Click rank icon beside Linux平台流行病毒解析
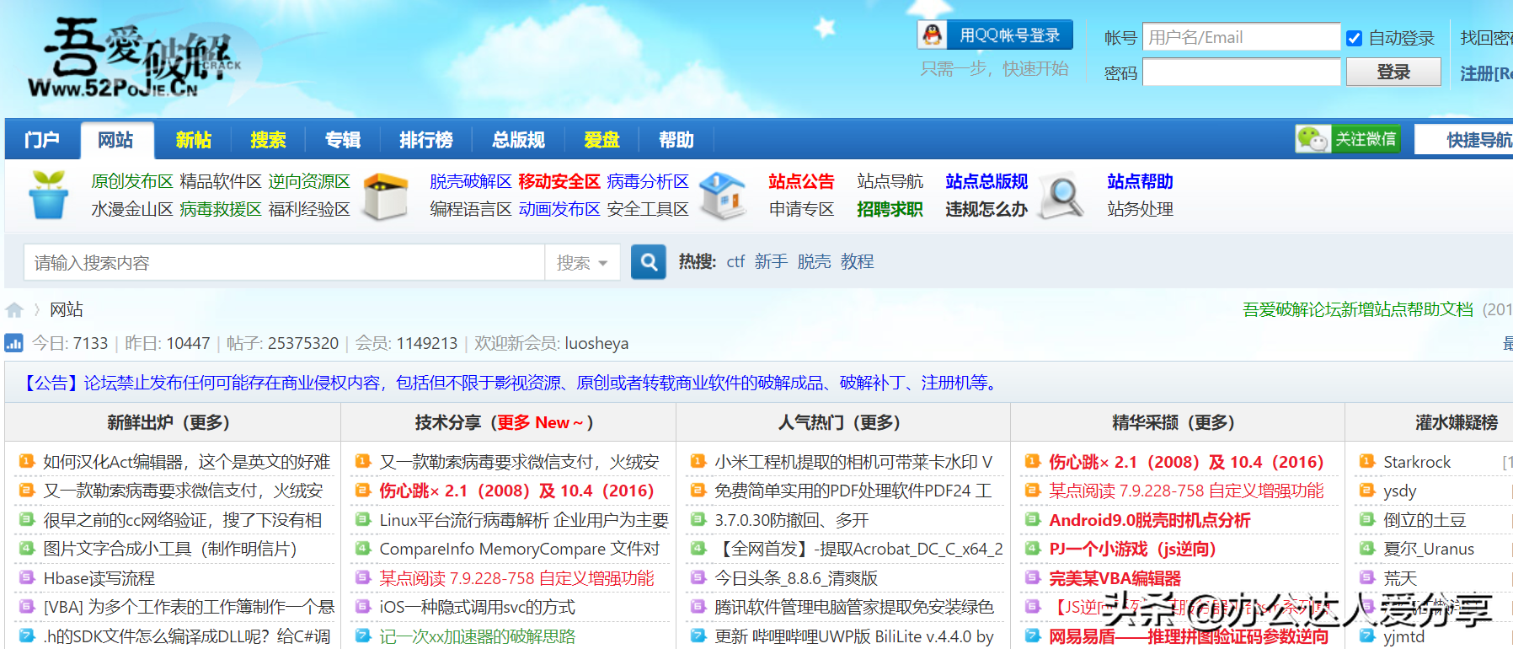The image size is (1513, 649). coord(363,520)
